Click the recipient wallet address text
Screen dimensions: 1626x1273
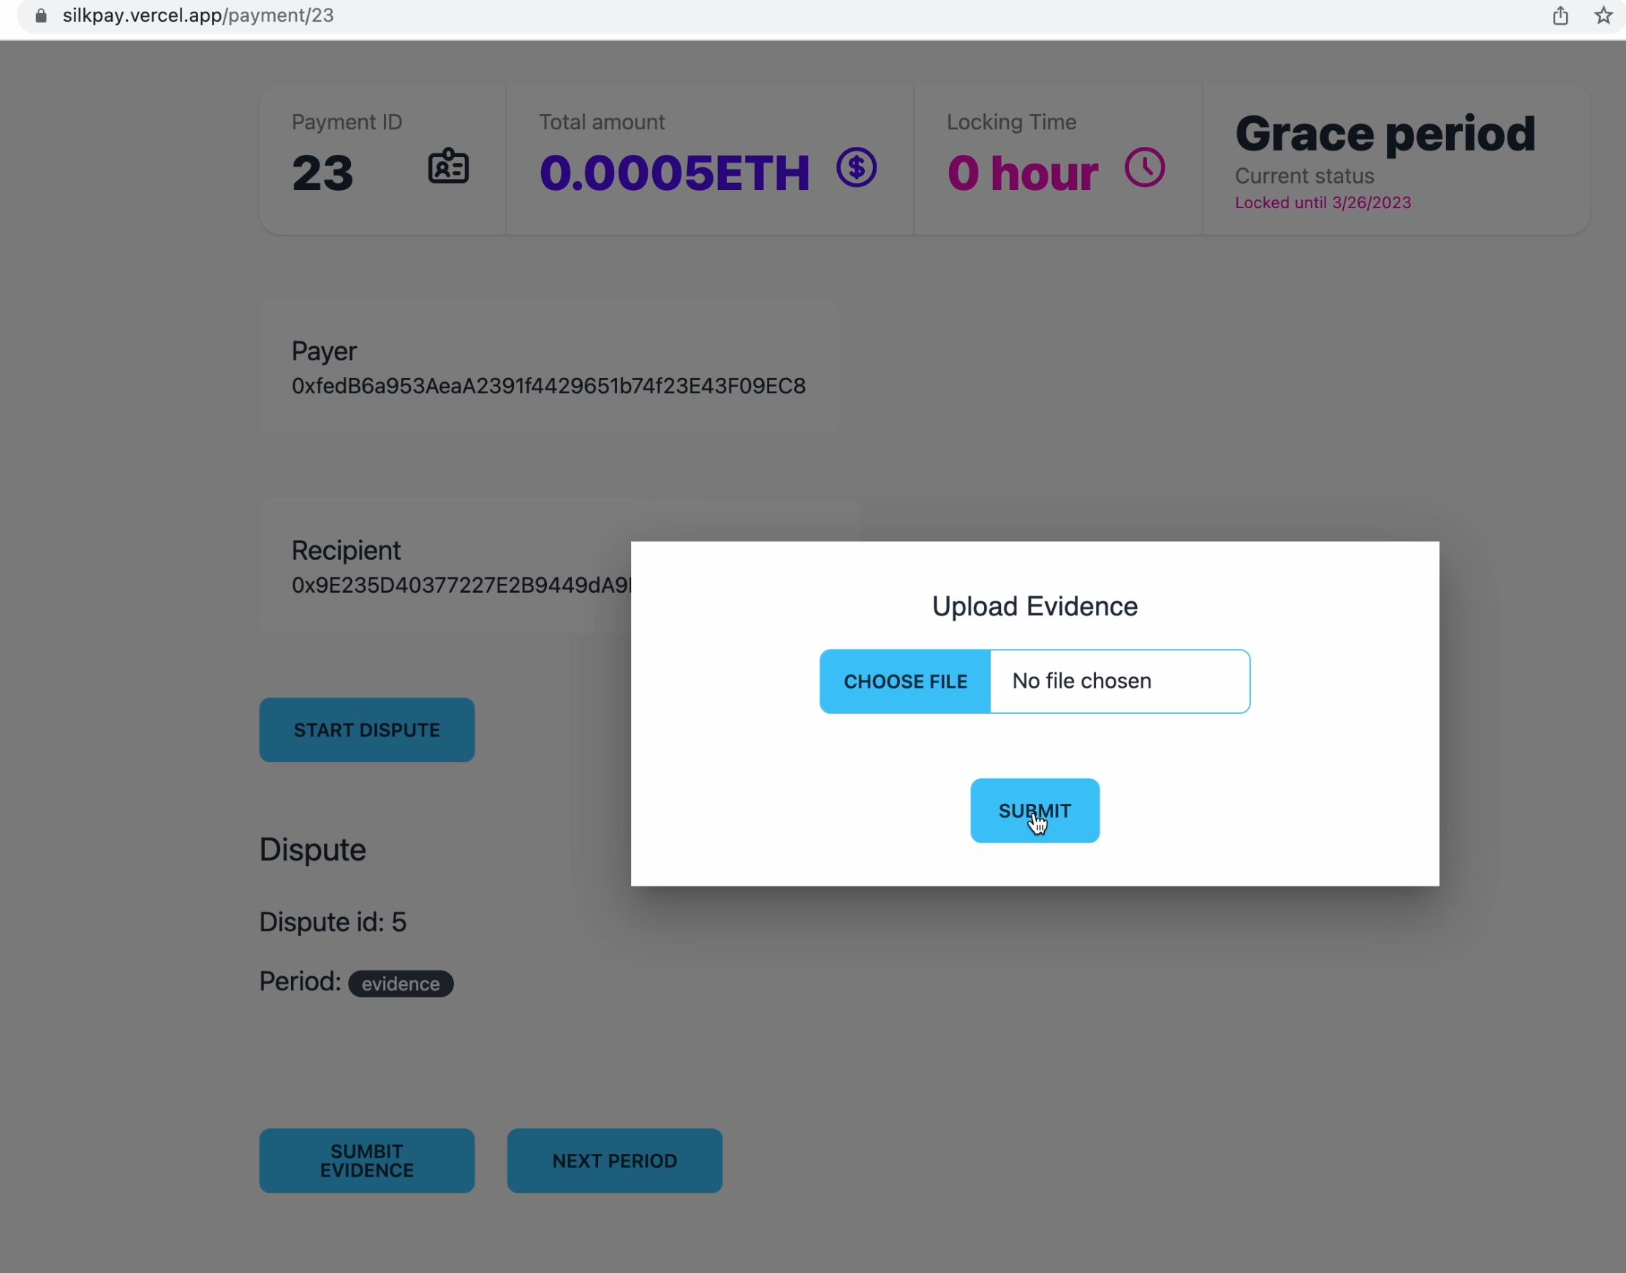(x=461, y=586)
